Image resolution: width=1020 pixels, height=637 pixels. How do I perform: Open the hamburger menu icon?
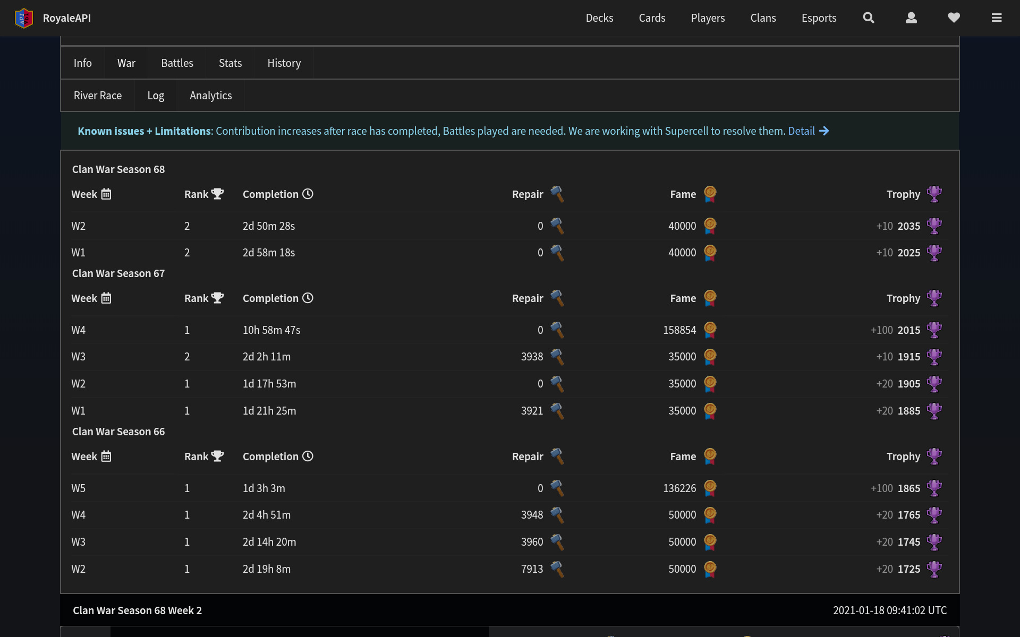pyautogui.click(x=997, y=18)
